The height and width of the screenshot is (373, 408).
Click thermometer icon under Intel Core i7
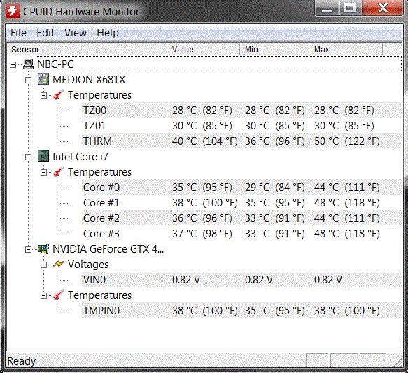pos(59,172)
